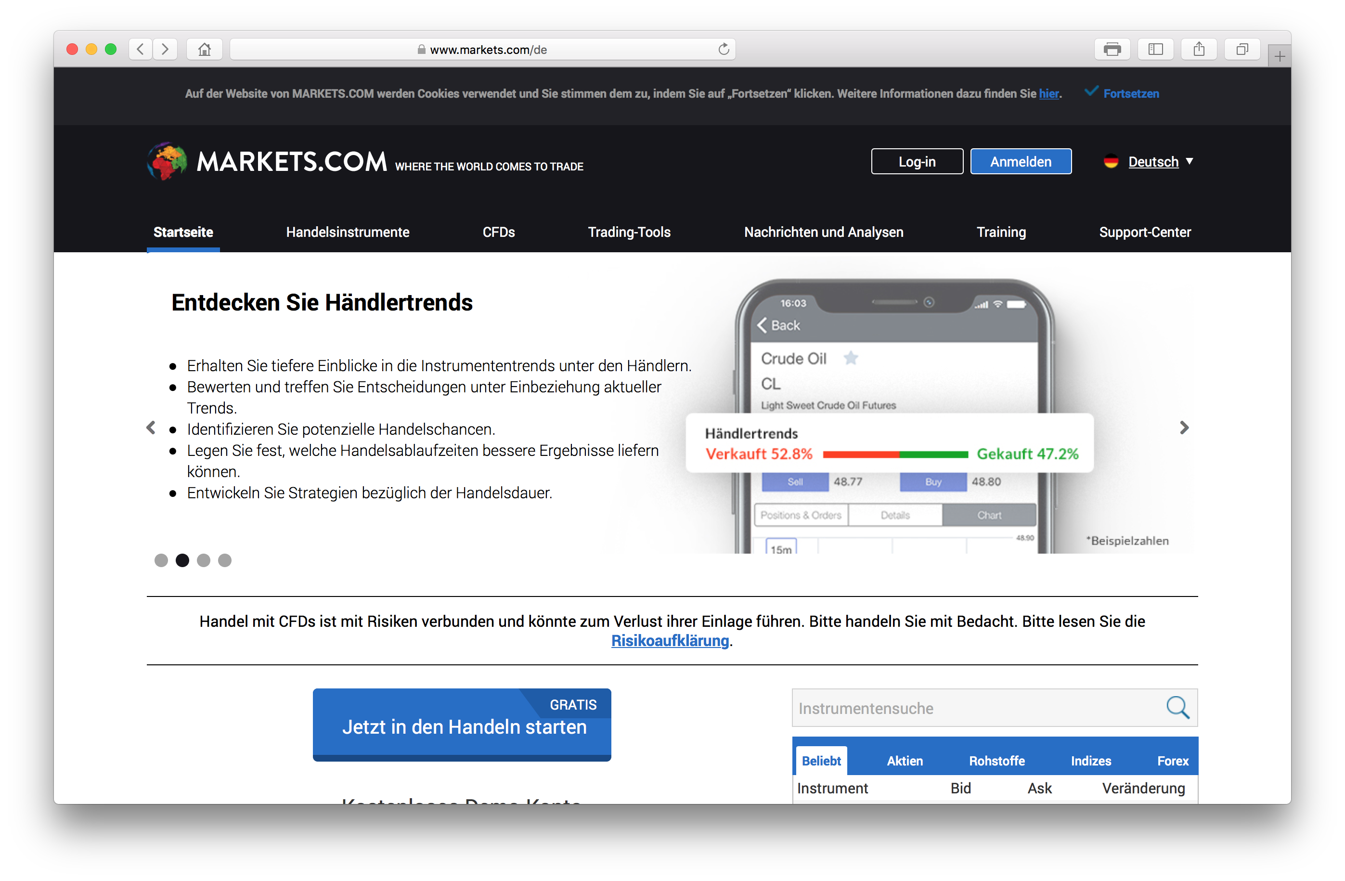The image size is (1345, 881).
Task: Open the browser home page icon
Action: click(205, 49)
